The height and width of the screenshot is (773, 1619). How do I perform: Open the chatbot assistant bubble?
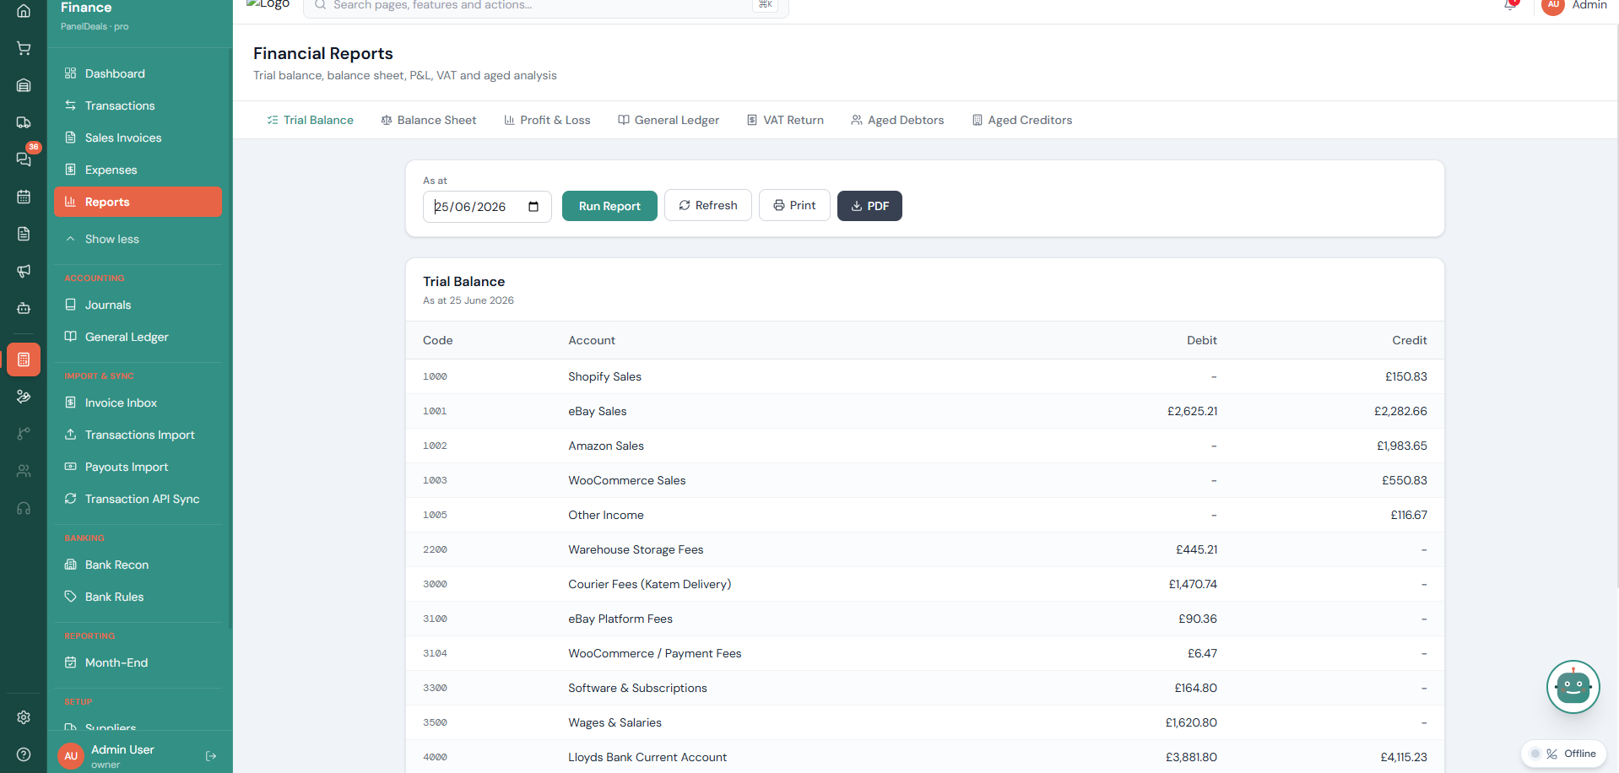click(x=1573, y=687)
